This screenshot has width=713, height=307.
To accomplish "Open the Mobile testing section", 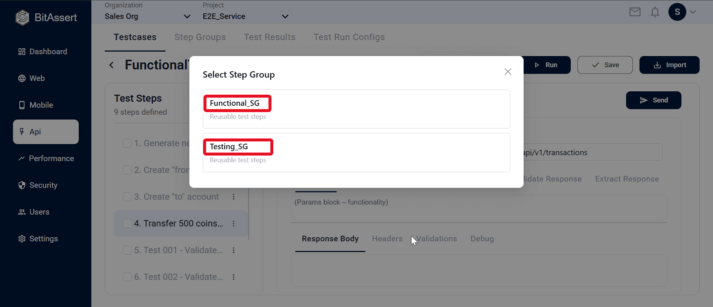I will coord(36,105).
